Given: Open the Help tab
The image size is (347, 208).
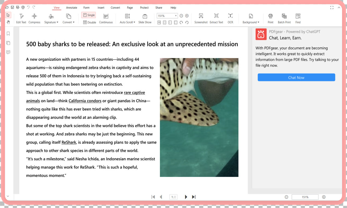Looking at the screenshot, I should [x=173, y=8].
